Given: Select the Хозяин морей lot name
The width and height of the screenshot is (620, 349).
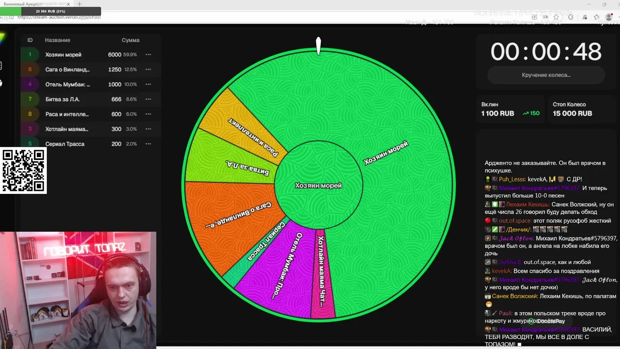Looking at the screenshot, I should click(63, 55).
